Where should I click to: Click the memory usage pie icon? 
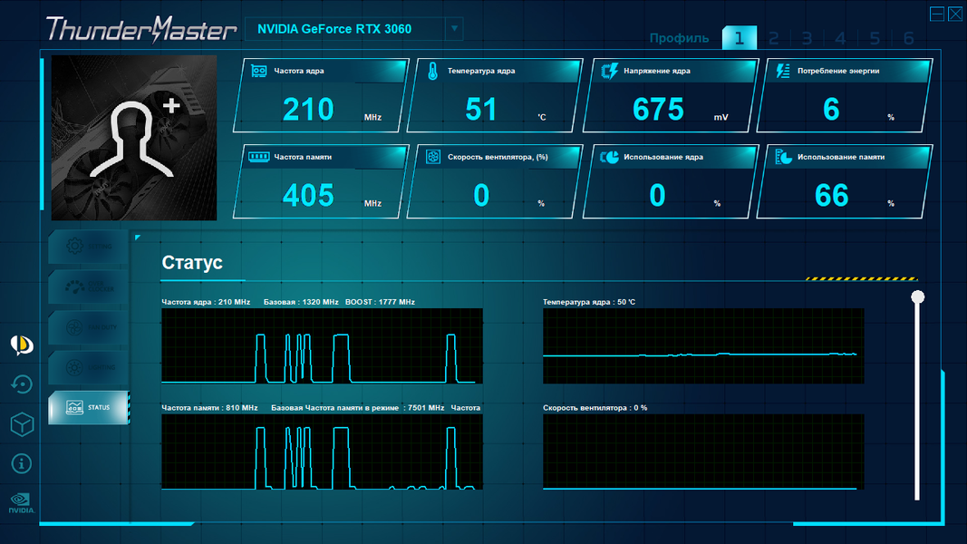click(x=783, y=157)
